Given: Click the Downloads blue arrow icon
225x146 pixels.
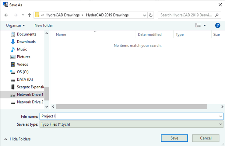Looking at the screenshot, I should tap(13, 42).
